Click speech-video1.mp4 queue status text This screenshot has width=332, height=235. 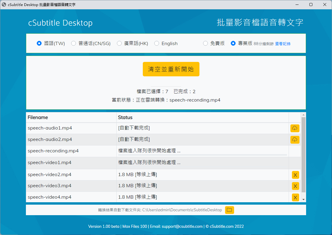click(x=149, y=163)
